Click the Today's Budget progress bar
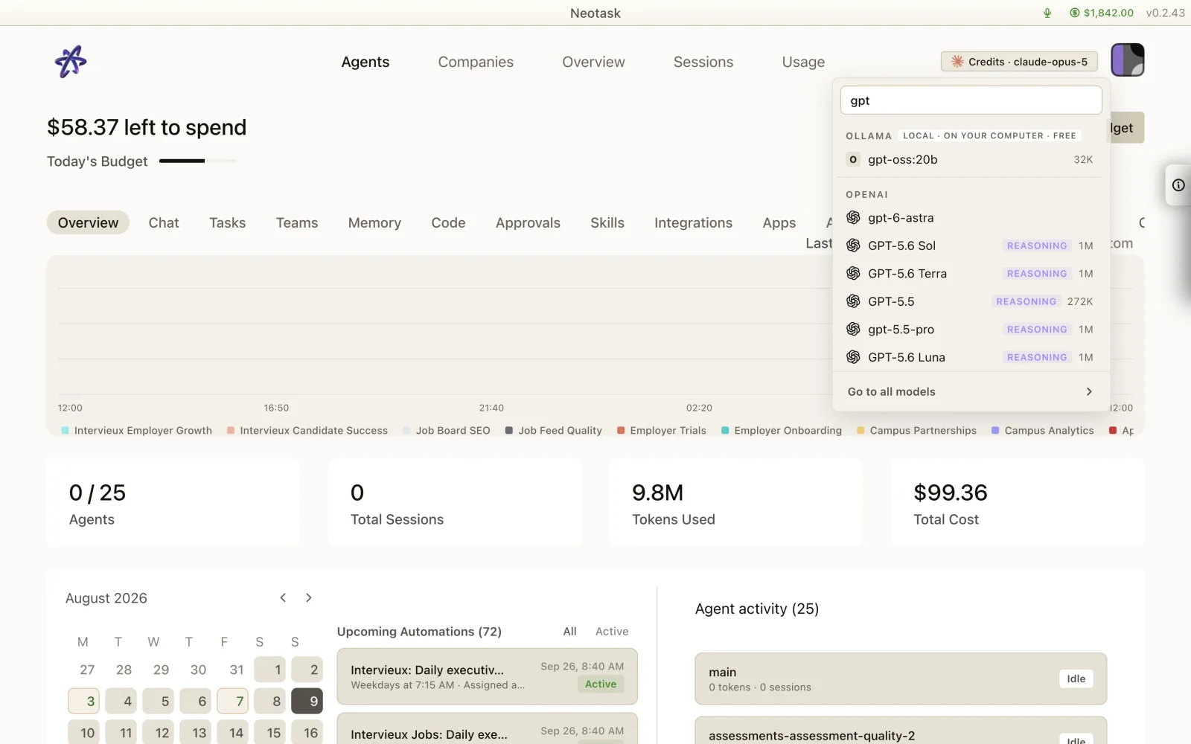 tap(197, 161)
